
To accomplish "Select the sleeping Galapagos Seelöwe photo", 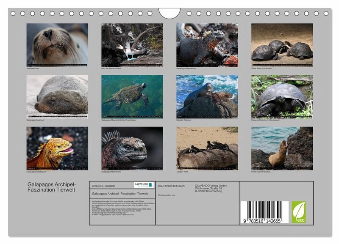I will pyautogui.click(x=57, y=96).
